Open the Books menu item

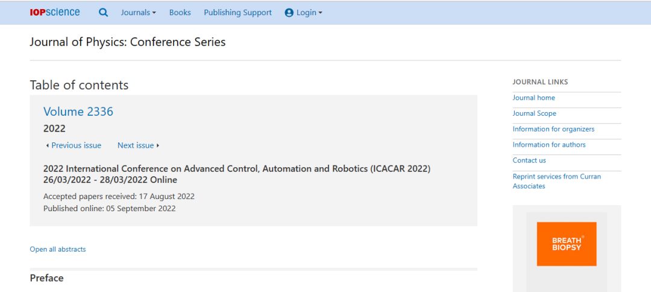point(180,13)
